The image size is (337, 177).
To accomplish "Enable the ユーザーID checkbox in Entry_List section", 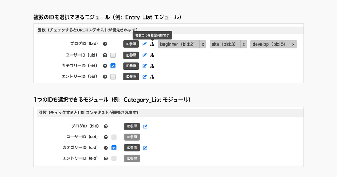I will click(x=113, y=55).
